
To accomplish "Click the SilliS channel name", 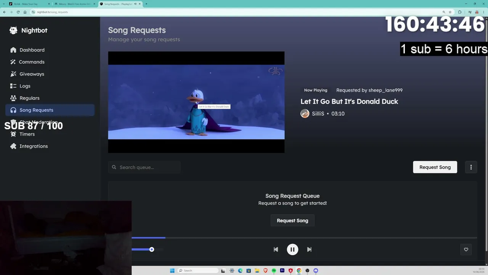I will coord(318,113).
